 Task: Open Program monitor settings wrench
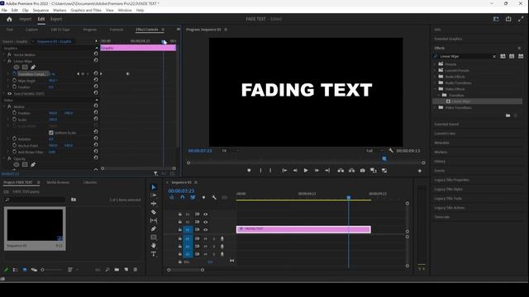tap(391, 150)
